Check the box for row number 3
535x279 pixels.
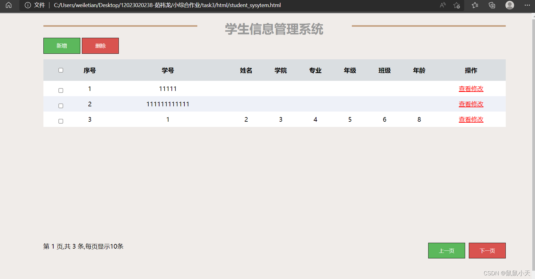coord(61,121)
